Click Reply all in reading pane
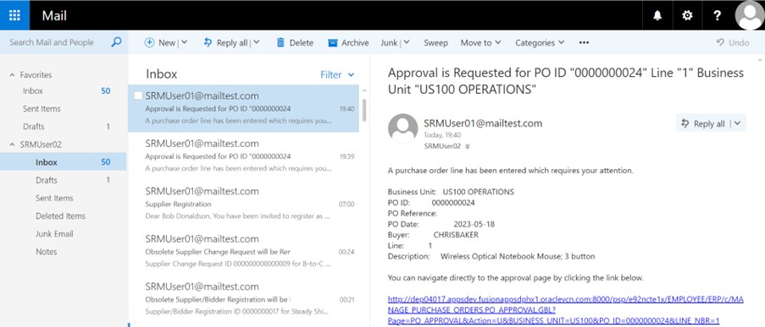765x327 pixels. [703, 123]
